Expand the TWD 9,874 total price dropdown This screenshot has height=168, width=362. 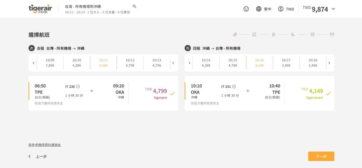click(333, 9)
